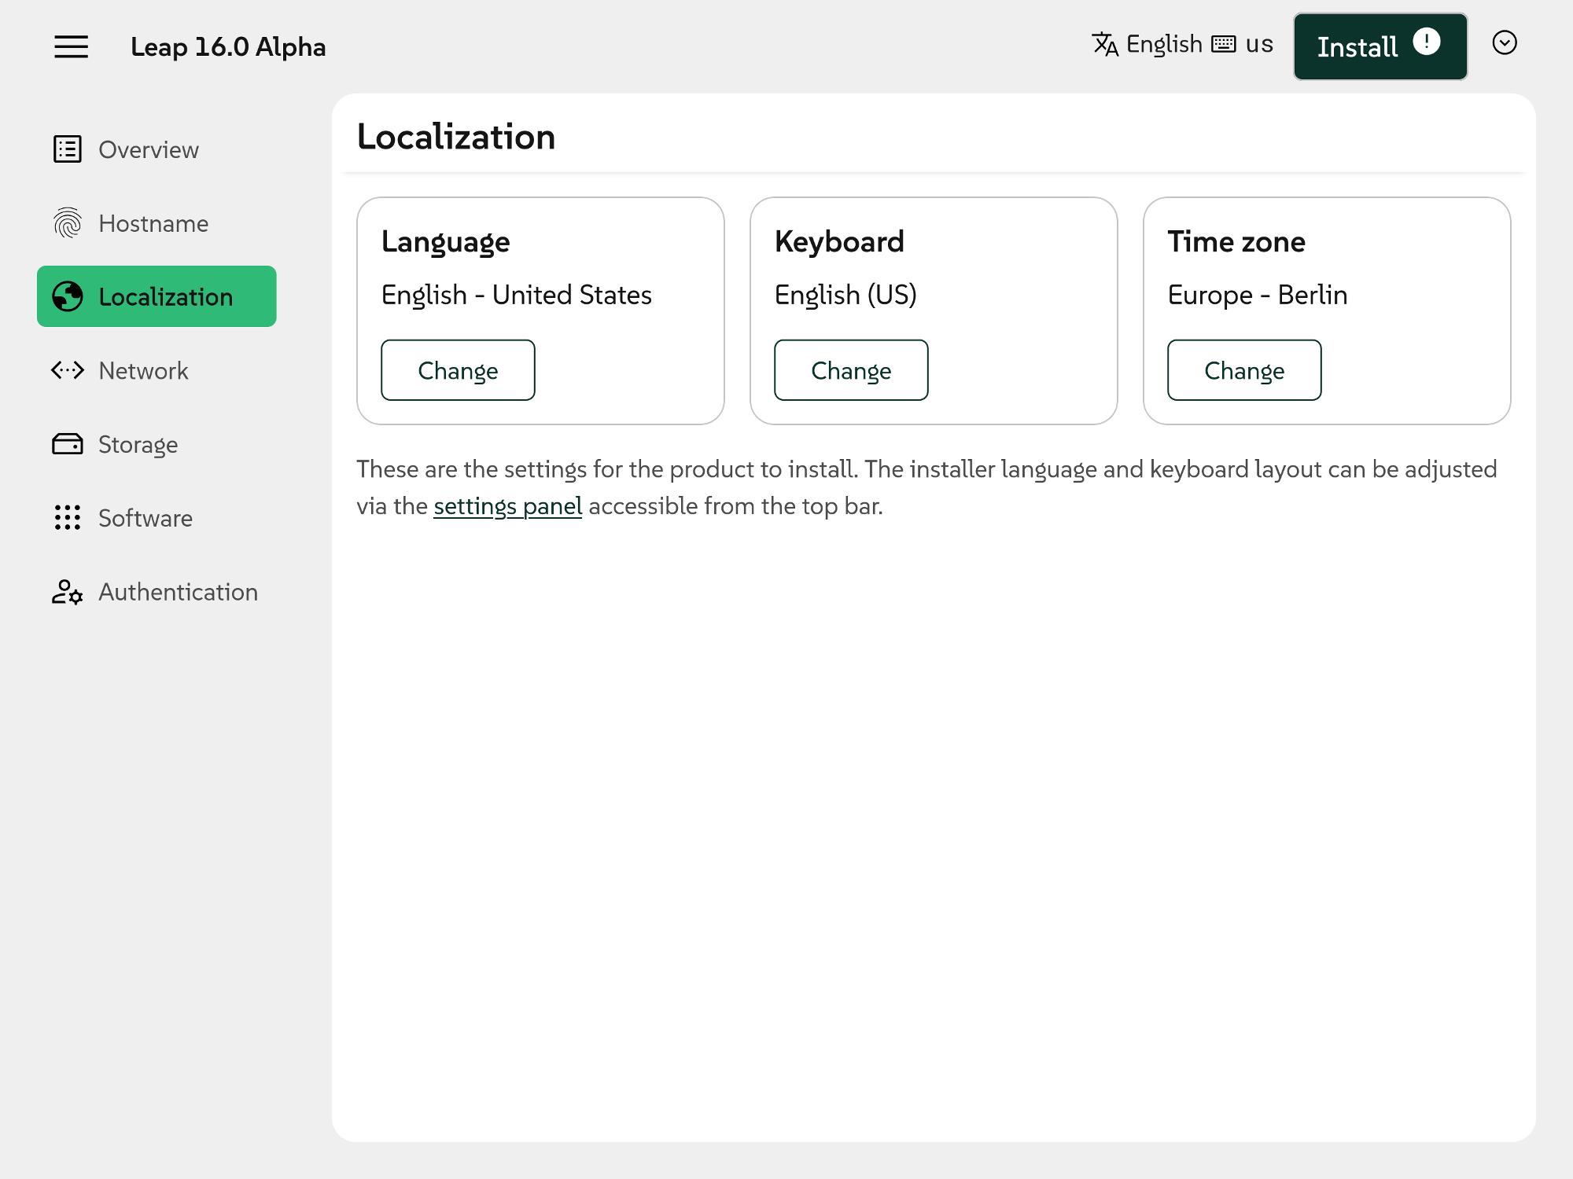Click the Software grid icon
Image resolution: width=1573 pixels, height=1179 pixels.
(68, 517)
